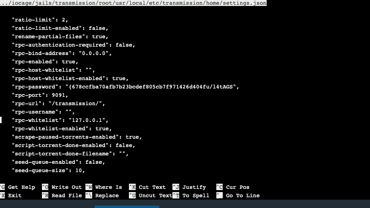Click the "rpc-port": 9091 line
Viewport: 370px width, 208px height.
[40, 95]
